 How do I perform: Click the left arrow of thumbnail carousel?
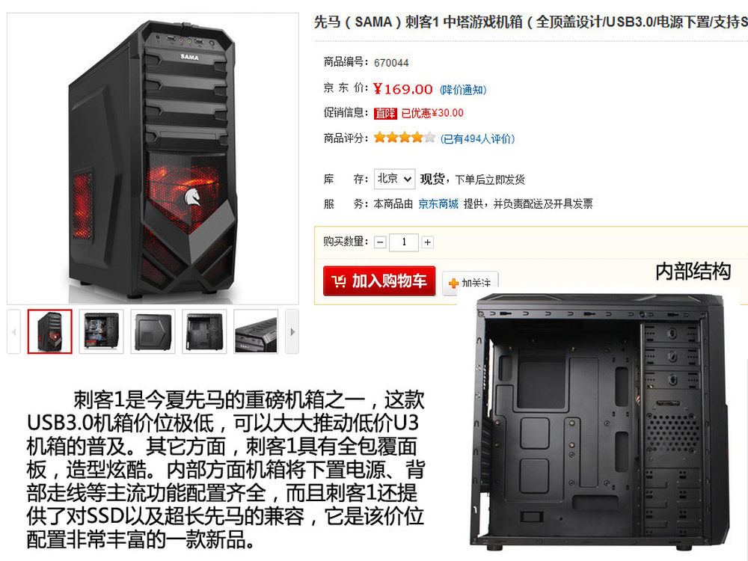[13, 331]
